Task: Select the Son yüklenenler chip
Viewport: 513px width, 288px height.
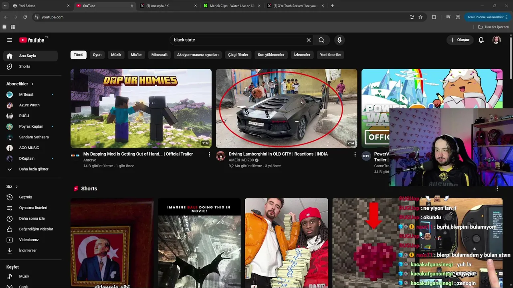Action: pos(271,55)
